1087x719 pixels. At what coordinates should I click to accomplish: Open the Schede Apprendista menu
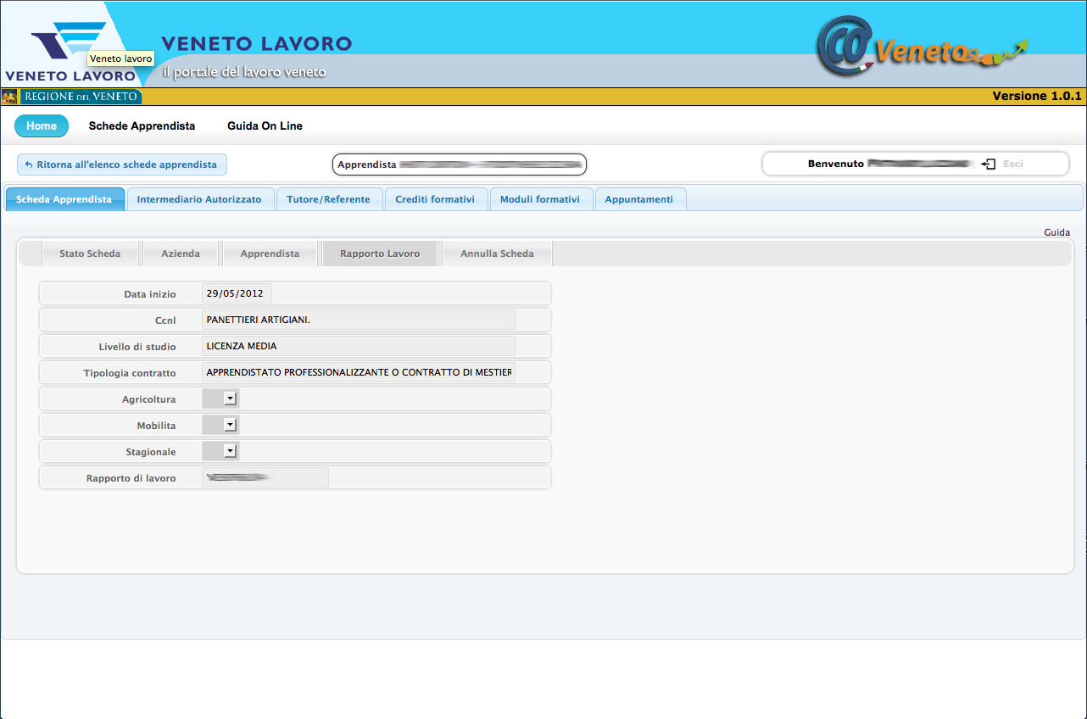point(142,126)
